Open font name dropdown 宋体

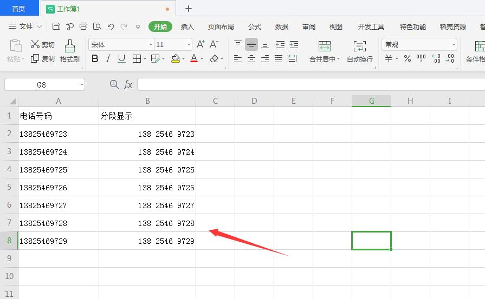[x=151, y=44]
